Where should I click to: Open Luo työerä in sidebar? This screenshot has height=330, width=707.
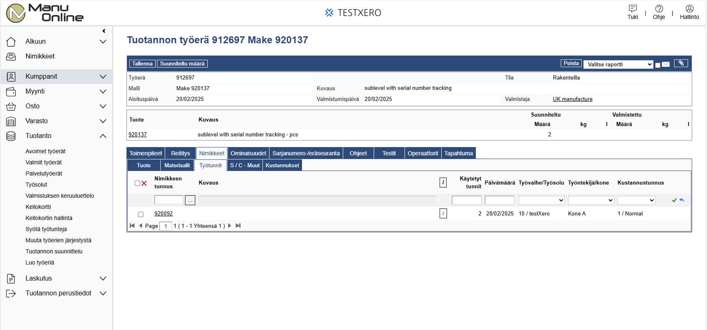tap(40, 262)
